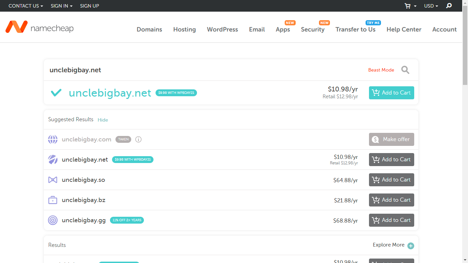Image resolution: width=468 pixels, height=263 pixels.
Task: Open the Account menu
Action: 444,29
